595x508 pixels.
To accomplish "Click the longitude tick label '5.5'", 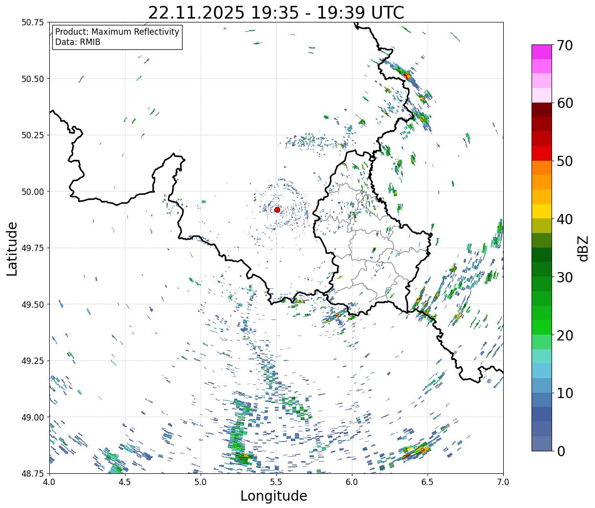I will point(276,482).
